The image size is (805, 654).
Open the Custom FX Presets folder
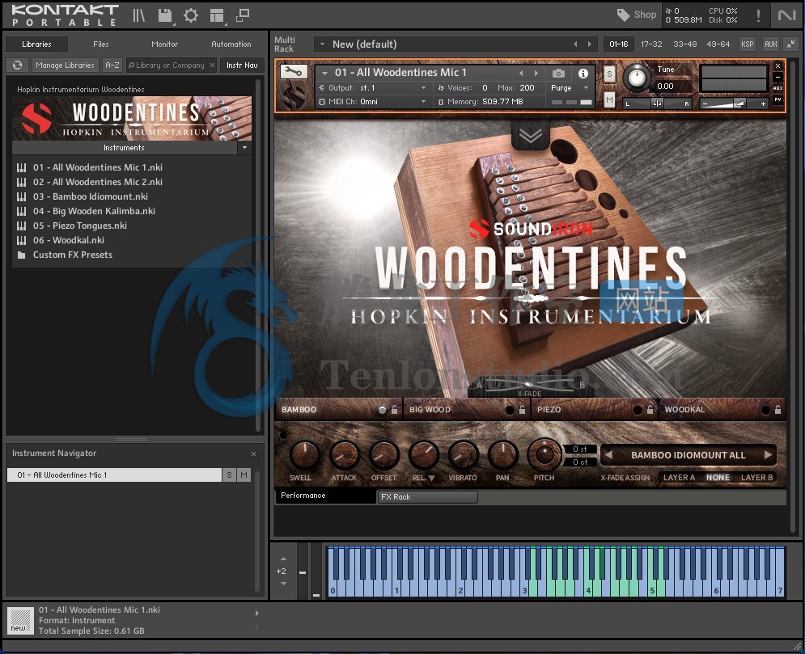[x=72, y=255]
